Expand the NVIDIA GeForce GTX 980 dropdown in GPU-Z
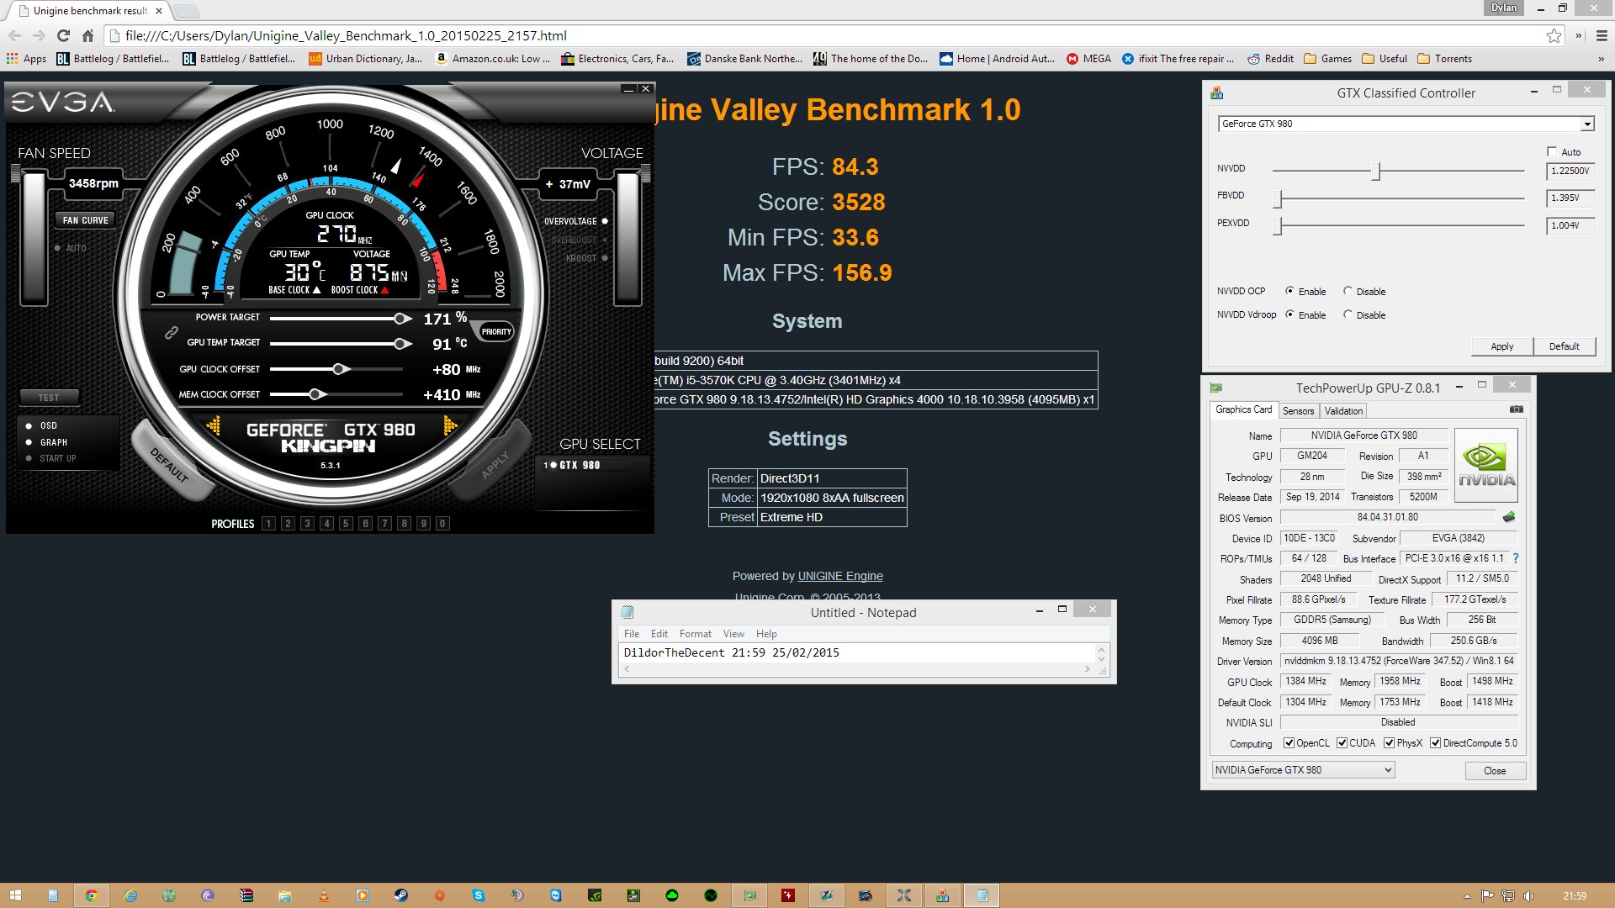Screen dimensions: 1615x908 pos(1388,770)
